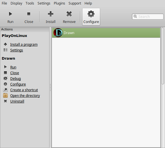Image resolution: width=165 pixels, height=148 pixels.
Task: Open the Plugins menu
Action: (x=59, y=3)
